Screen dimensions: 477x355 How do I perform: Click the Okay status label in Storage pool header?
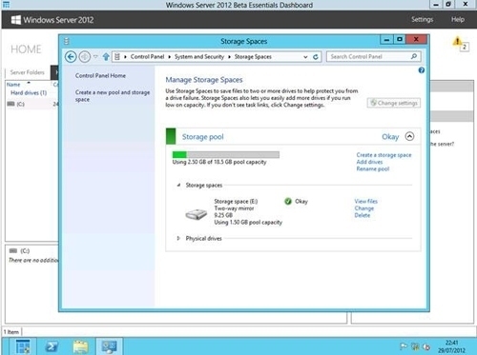click(x=390, y=137)
